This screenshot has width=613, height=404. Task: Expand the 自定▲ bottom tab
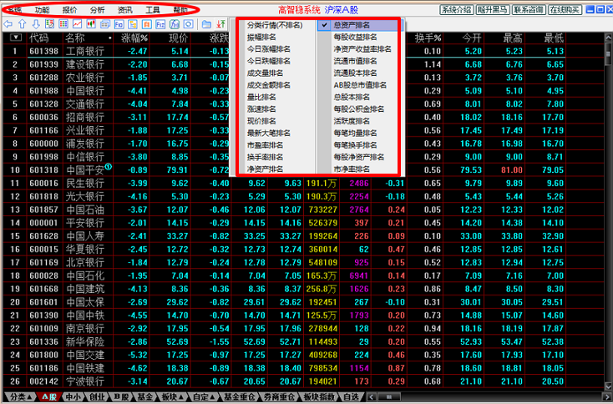(x=204, y=397)
